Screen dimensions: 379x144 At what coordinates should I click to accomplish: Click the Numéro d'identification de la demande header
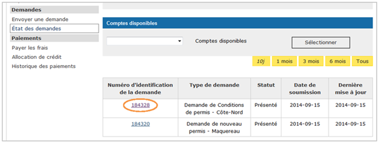[x=140, y=89]
